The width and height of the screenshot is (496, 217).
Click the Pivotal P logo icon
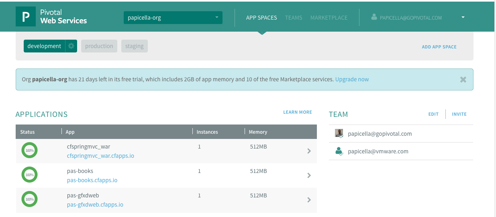pos(26,16)
